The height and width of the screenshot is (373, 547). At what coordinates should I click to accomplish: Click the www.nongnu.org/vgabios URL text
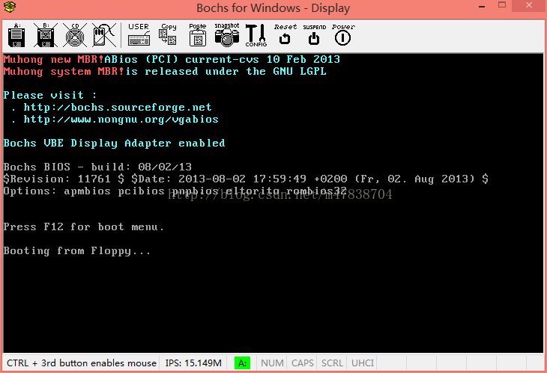121,120
